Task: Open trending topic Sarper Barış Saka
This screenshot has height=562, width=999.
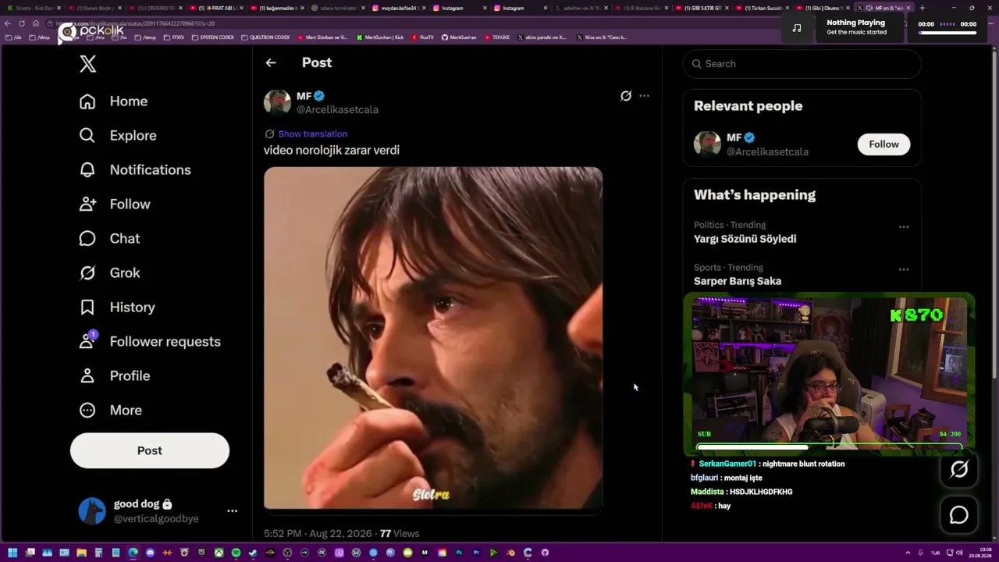Action: click(738, 281)
